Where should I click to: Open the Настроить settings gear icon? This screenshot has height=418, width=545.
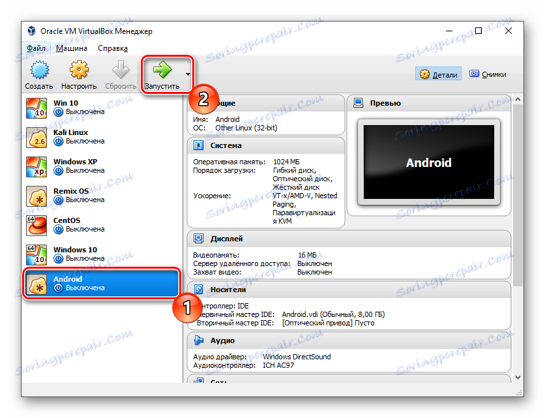click(79, 70)
